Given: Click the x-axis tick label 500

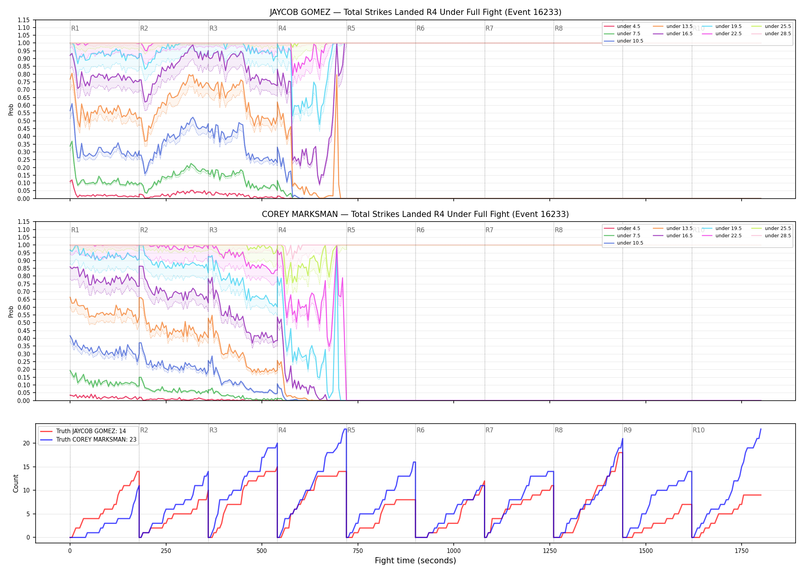Looking at the screenshot, I should pyautogui.click(x=262, y=551).
